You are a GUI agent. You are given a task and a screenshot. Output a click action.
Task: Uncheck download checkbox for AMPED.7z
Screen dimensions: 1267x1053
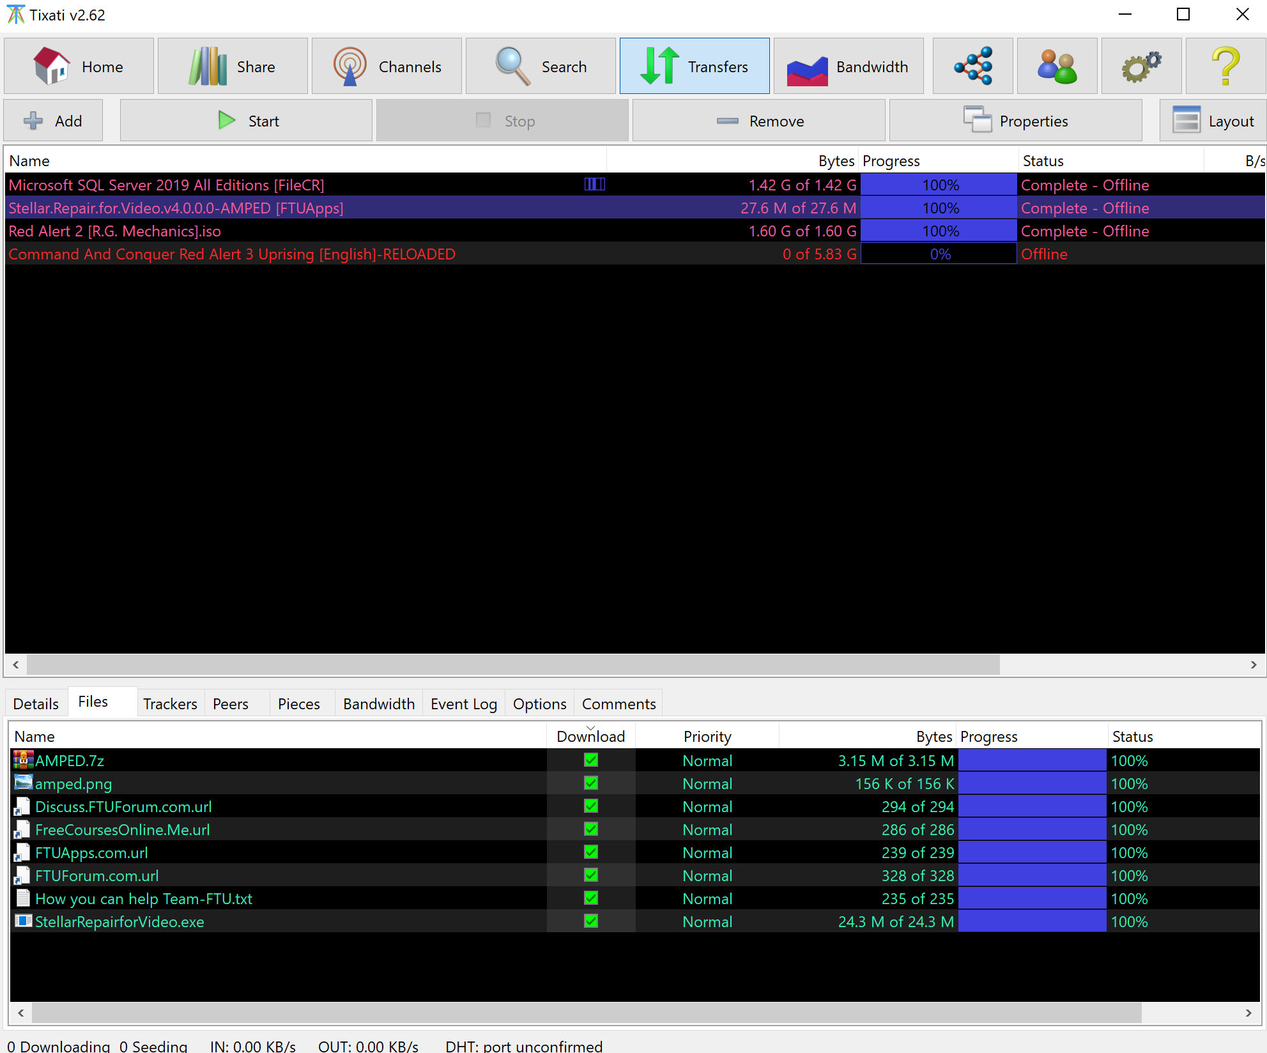pyautogui.click(x=591, y=760)
